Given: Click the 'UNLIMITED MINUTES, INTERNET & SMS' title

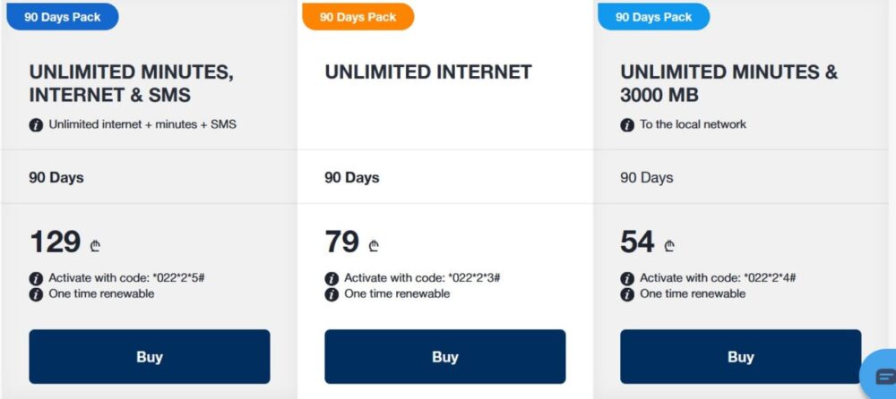Looking at the screenshot, I should coord(132,83).
